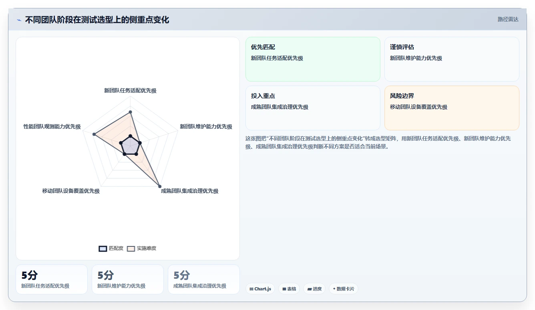Toggle 匹配度 legend entry in chart
The height and width of the screenshot is (310, 535).
111,248
